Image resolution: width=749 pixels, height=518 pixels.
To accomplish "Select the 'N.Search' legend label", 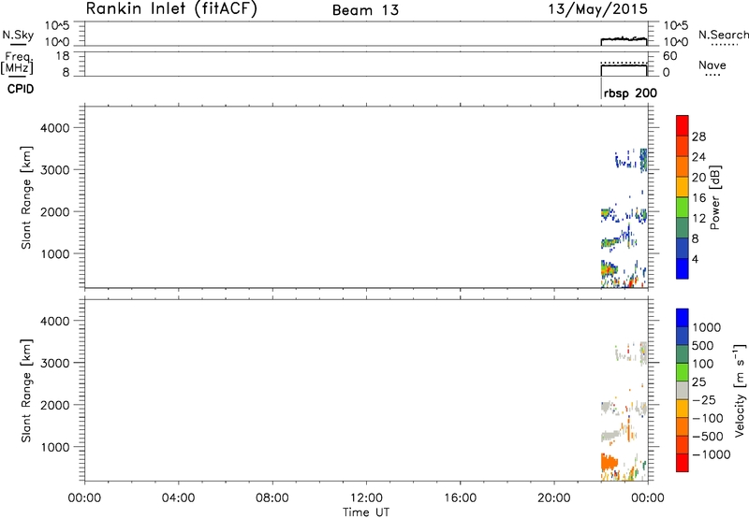I will click(x=723, y=35).
